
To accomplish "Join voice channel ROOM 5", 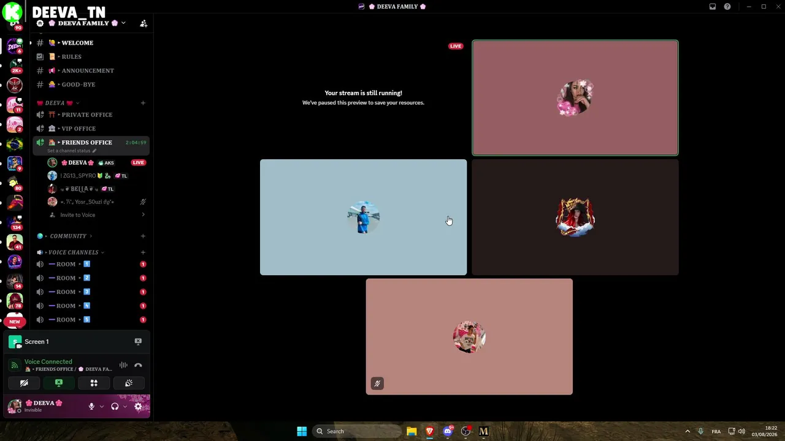I will coord(91,320).
